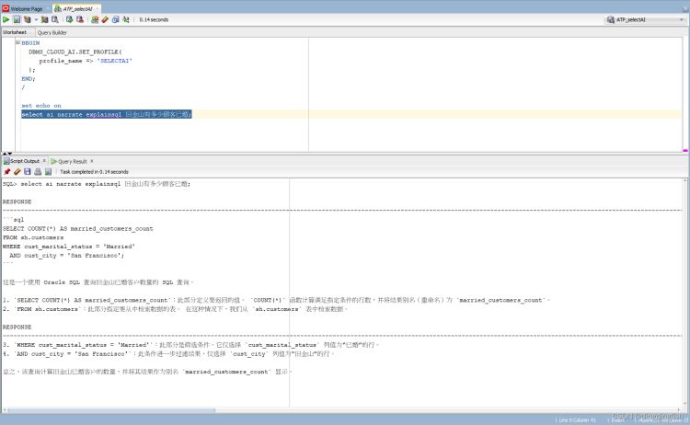Click the Commit icon
The height and width of the screenshot is (425, 690).
pos(70,19)
